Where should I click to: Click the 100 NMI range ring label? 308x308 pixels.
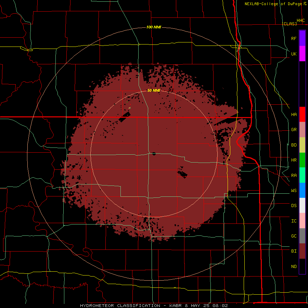154,27
